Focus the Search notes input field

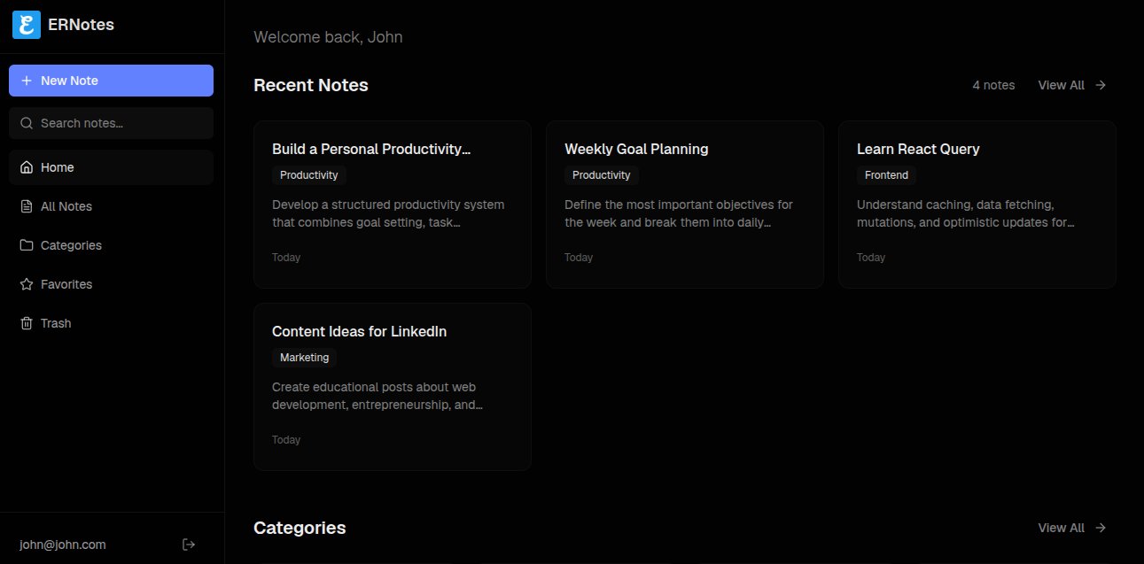point(111,123)
